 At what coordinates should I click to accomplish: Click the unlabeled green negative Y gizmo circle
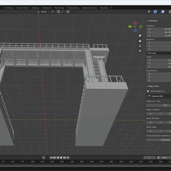pos(141,27)
